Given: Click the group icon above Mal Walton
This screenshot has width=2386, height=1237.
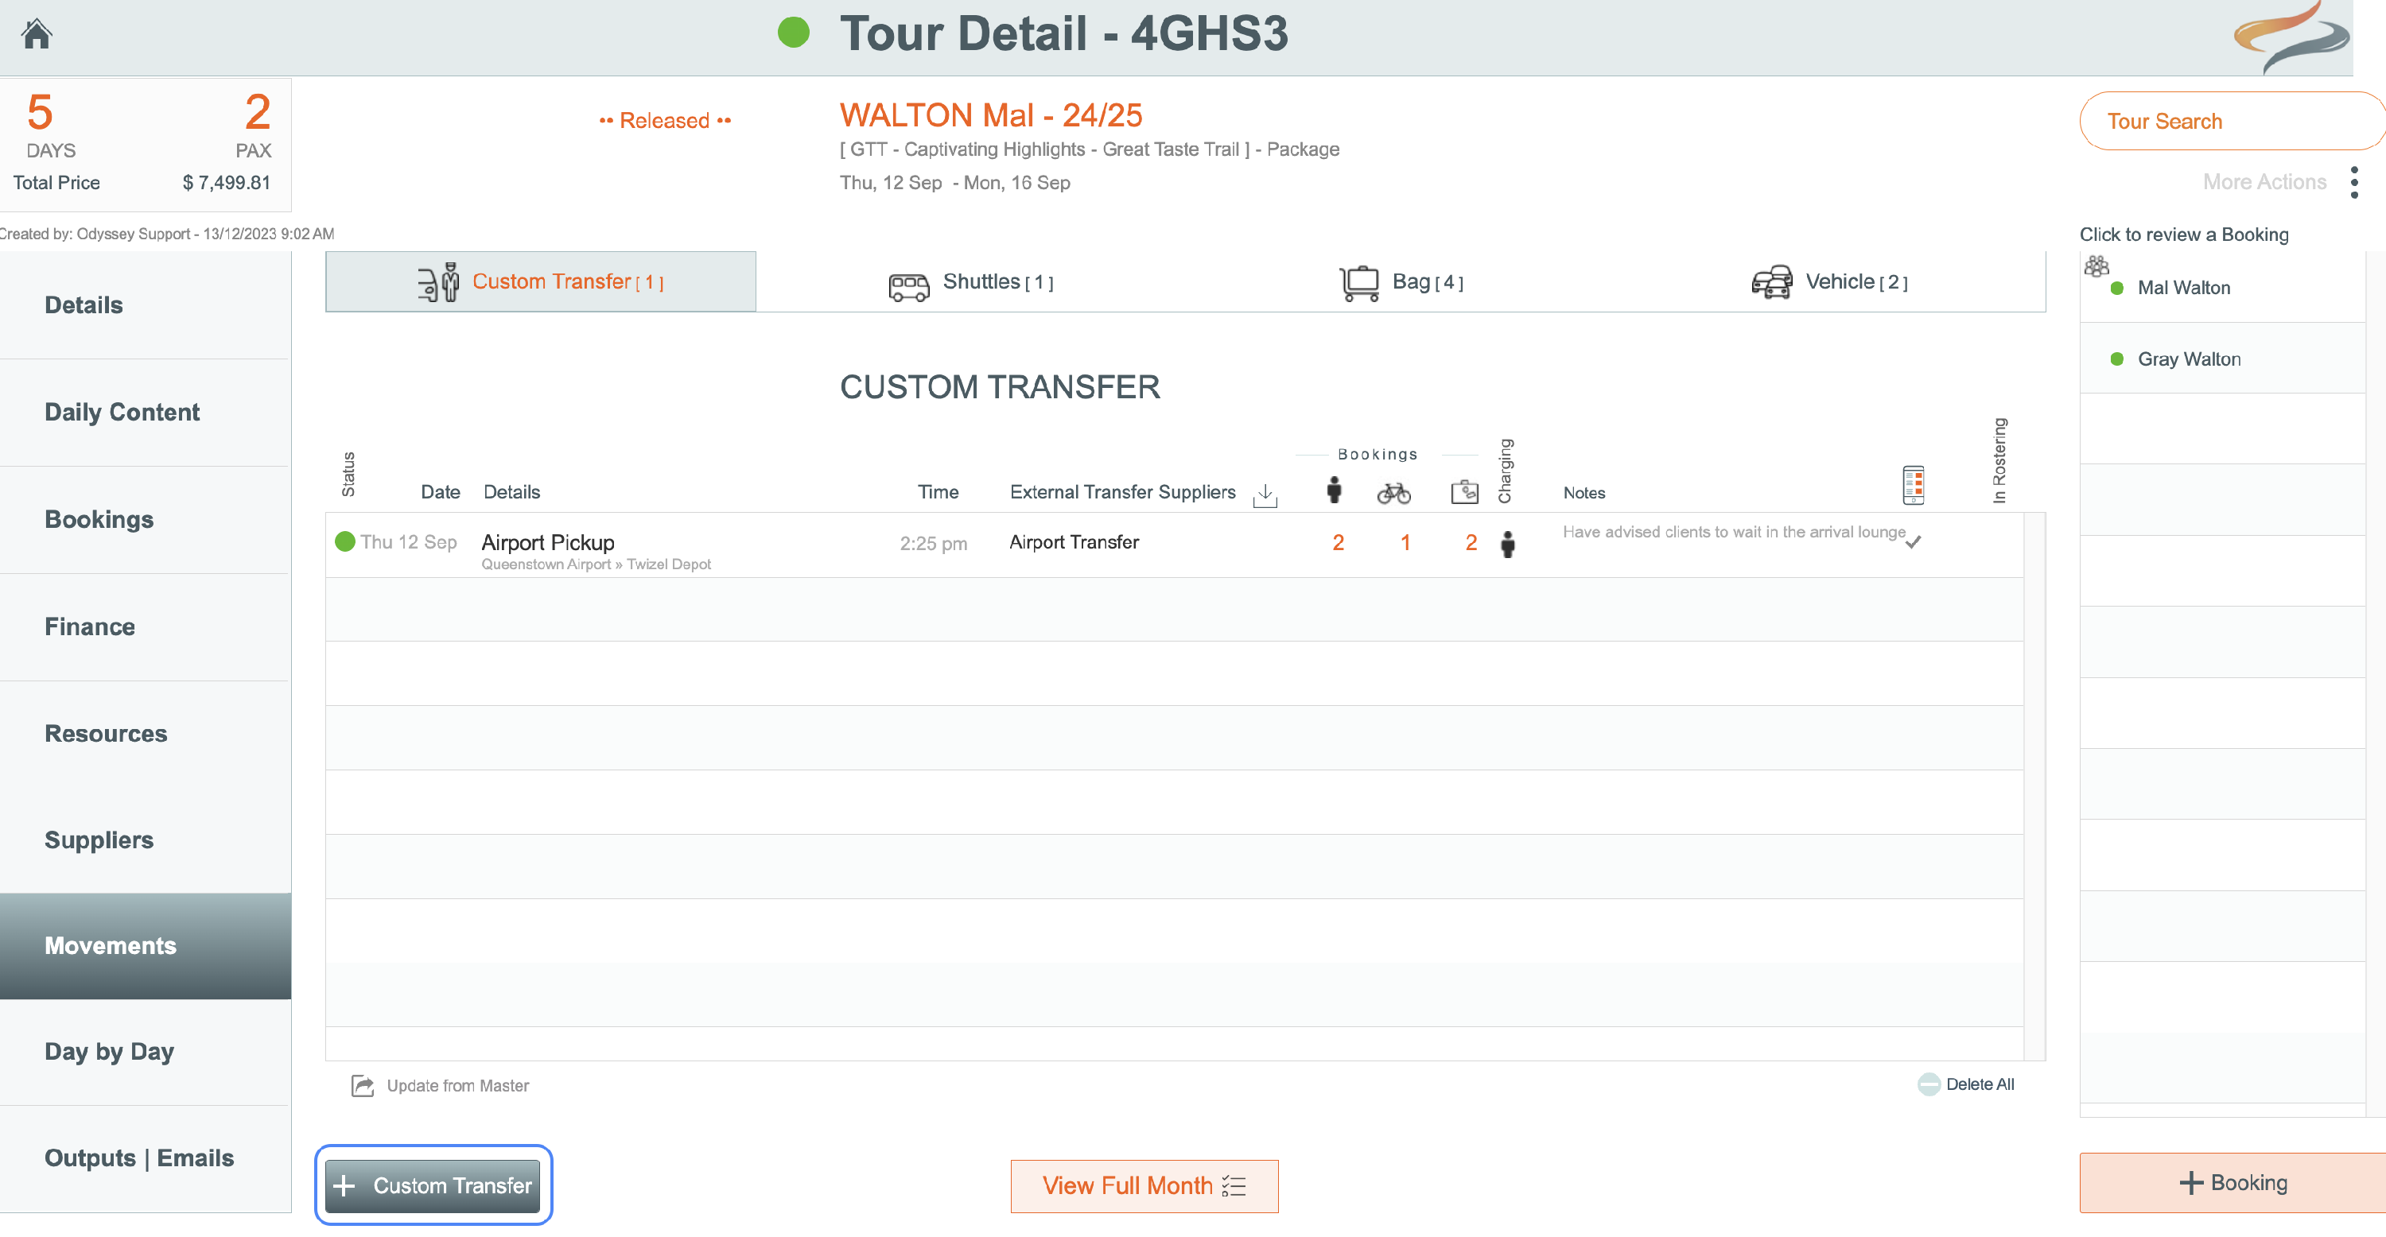Looking at the screenshot, I should (x=2096, y=268).
